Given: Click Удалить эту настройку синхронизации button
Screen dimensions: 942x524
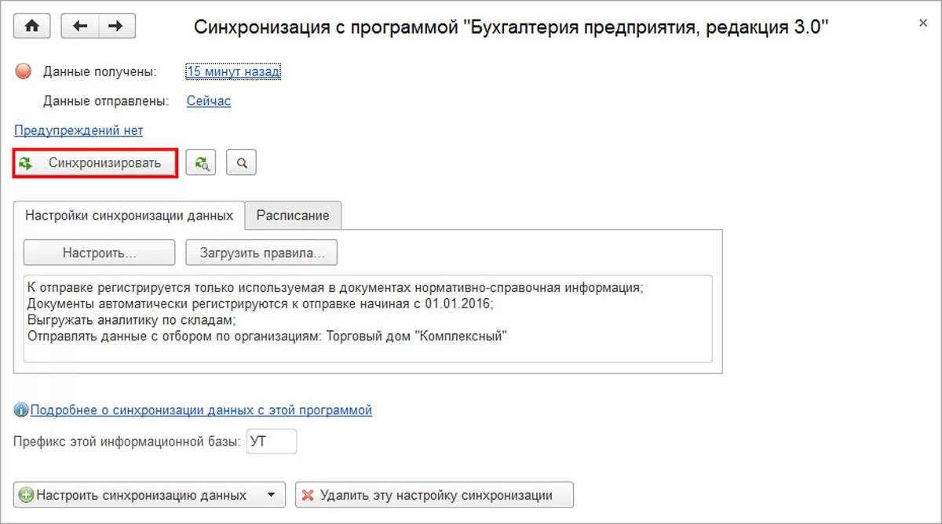Looking at the screenshot, I should pyautogui.click(x=434, y=495).
